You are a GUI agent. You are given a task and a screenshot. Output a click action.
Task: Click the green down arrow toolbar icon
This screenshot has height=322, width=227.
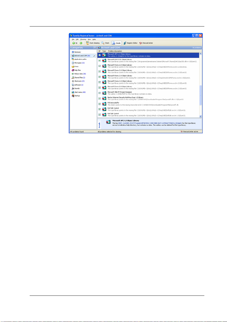point(81,43)
